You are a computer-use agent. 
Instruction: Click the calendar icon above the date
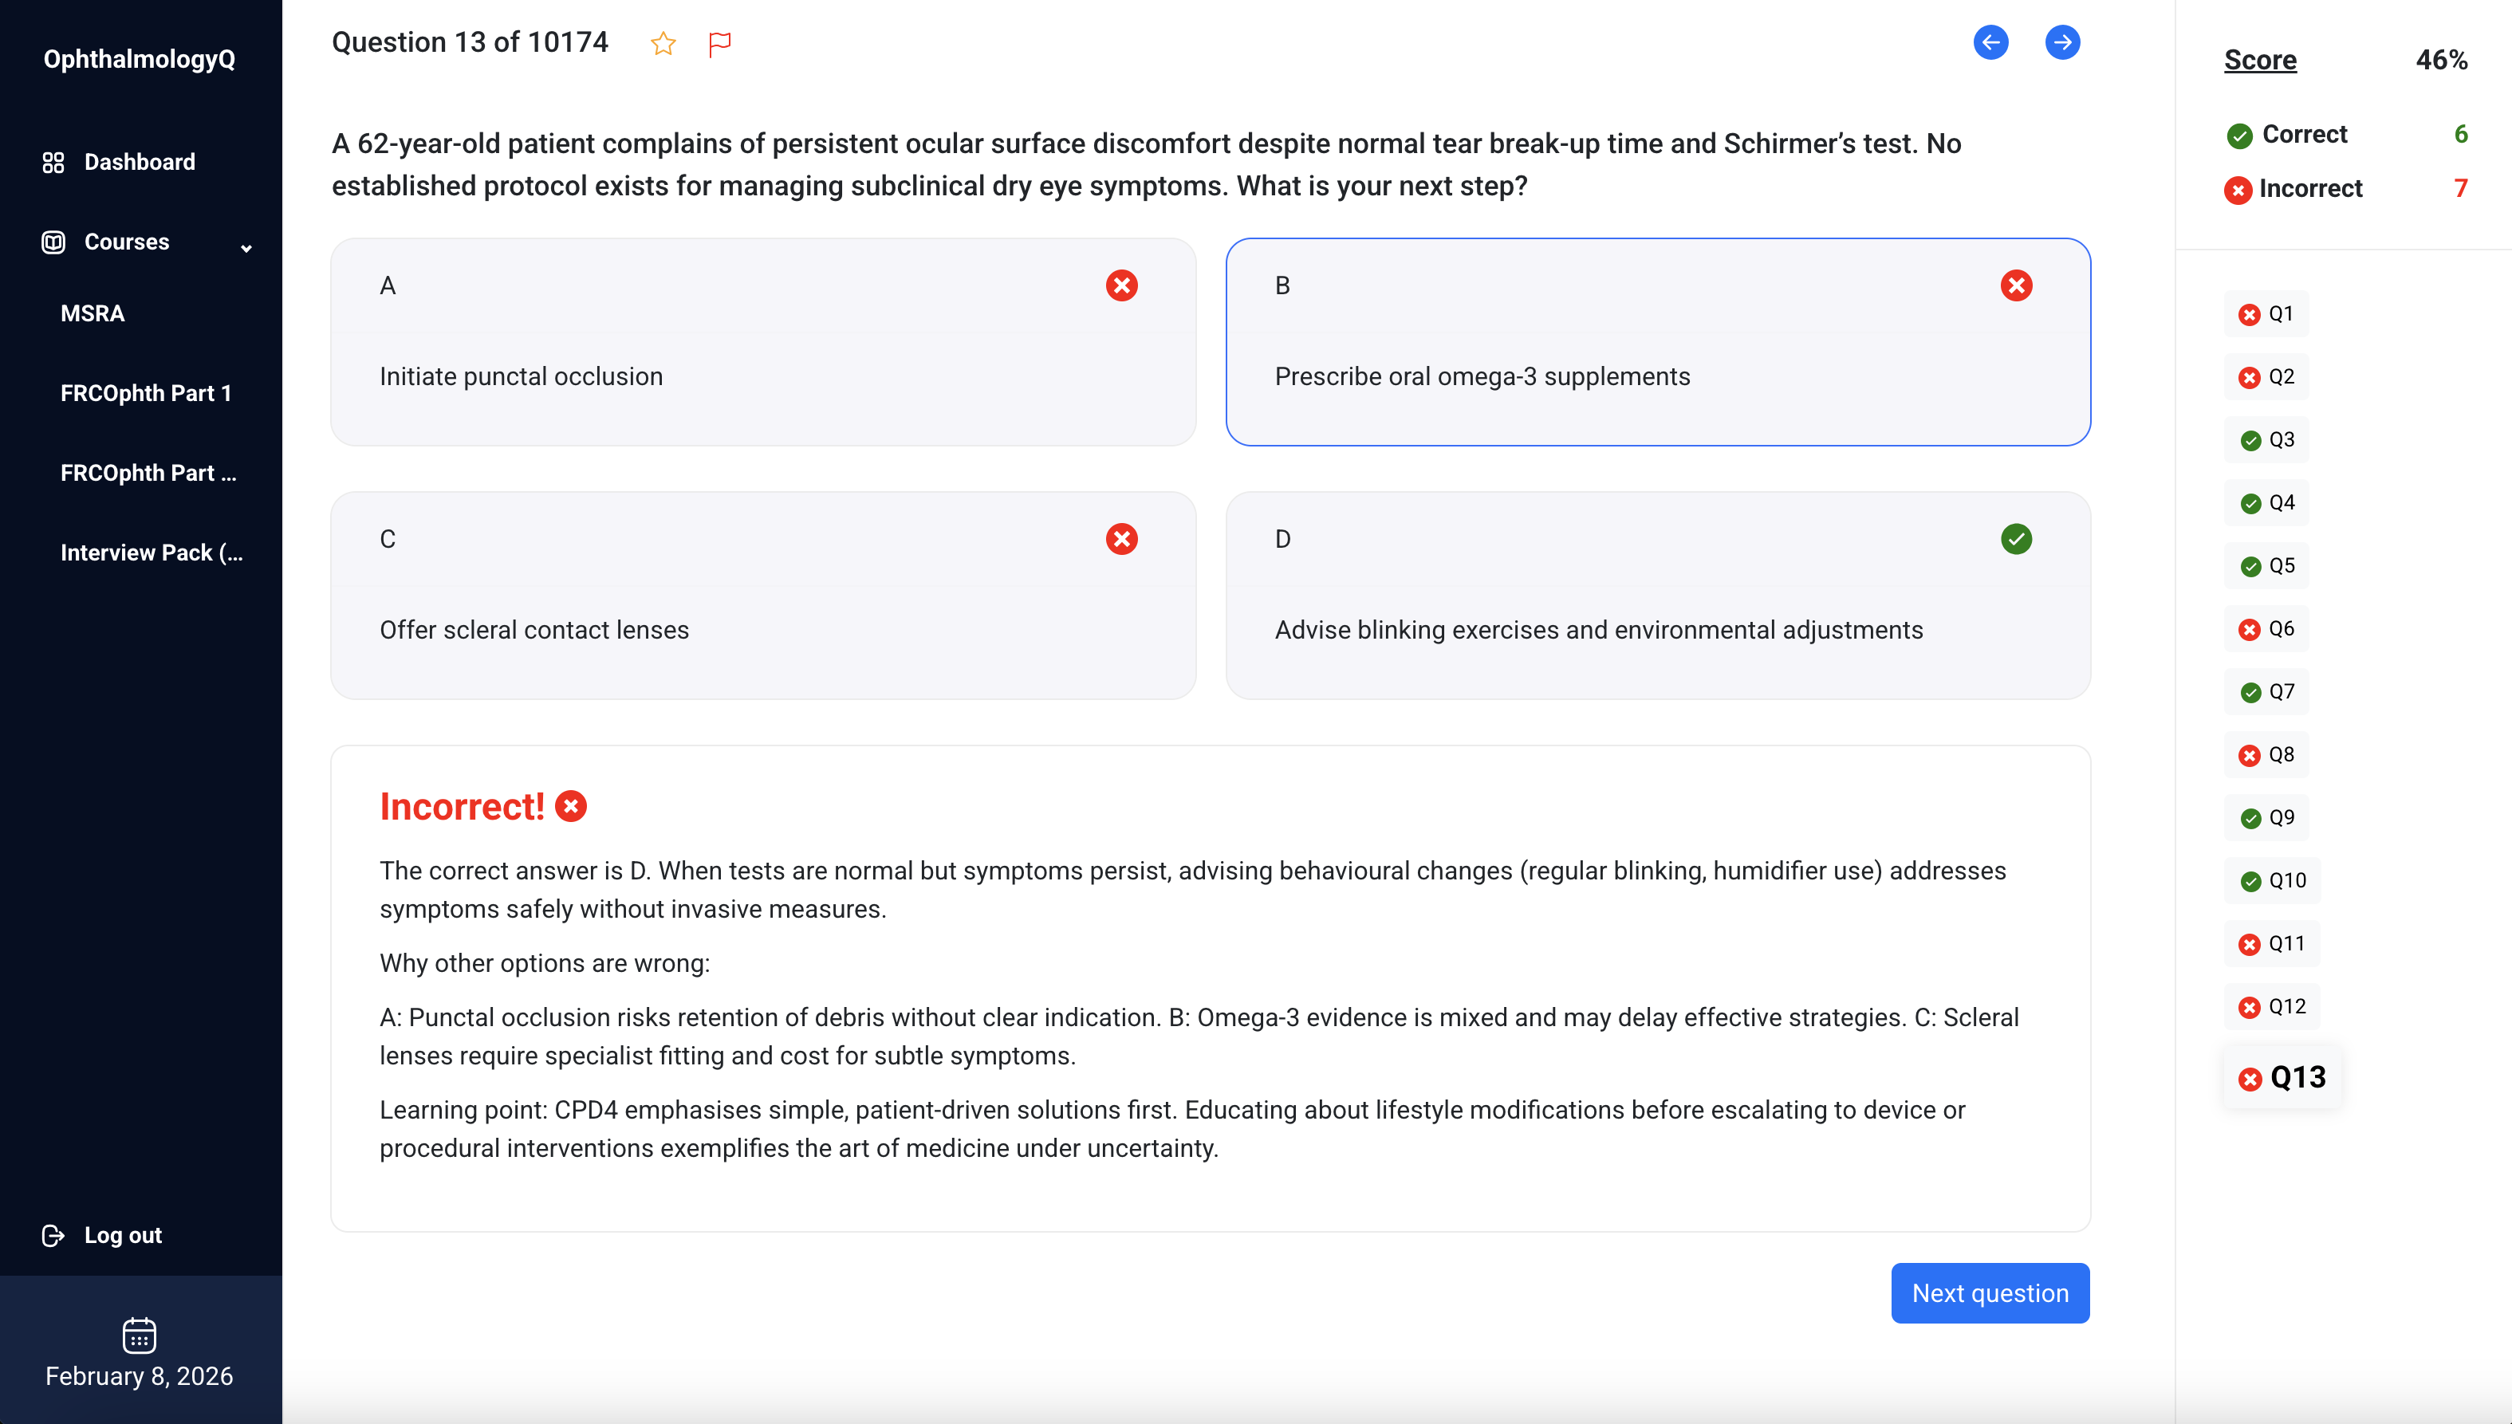[x=139, y=1335]
